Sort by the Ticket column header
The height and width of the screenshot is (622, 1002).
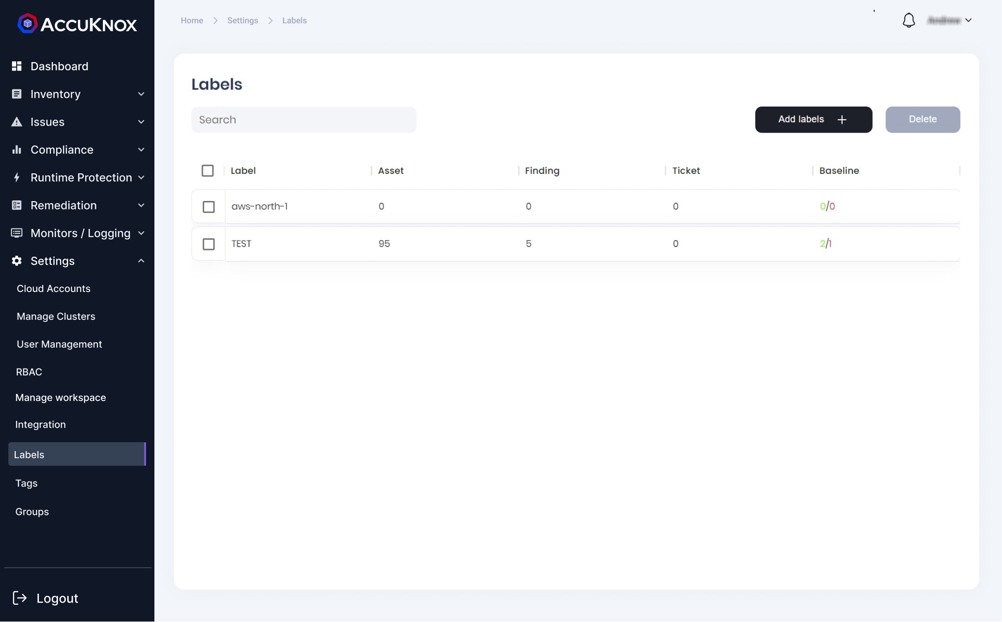point(686,171)
